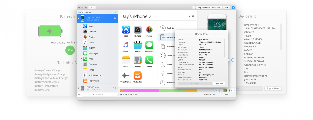
Task: Click the info icon beside the Device Info popover
Action: 233,60
